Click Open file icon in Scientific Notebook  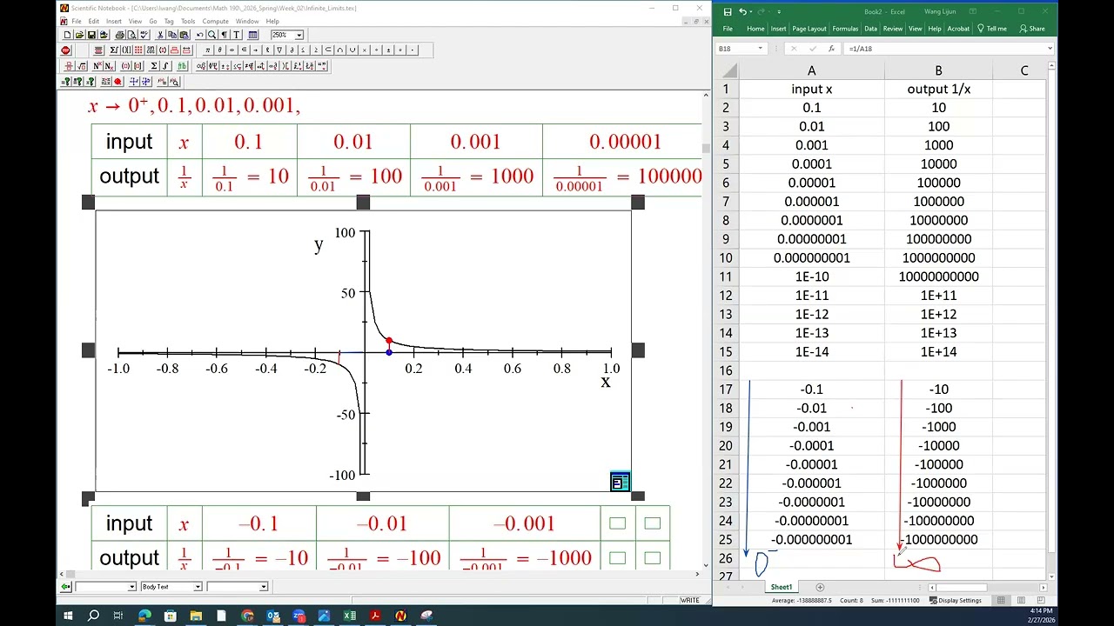point(79,35)
